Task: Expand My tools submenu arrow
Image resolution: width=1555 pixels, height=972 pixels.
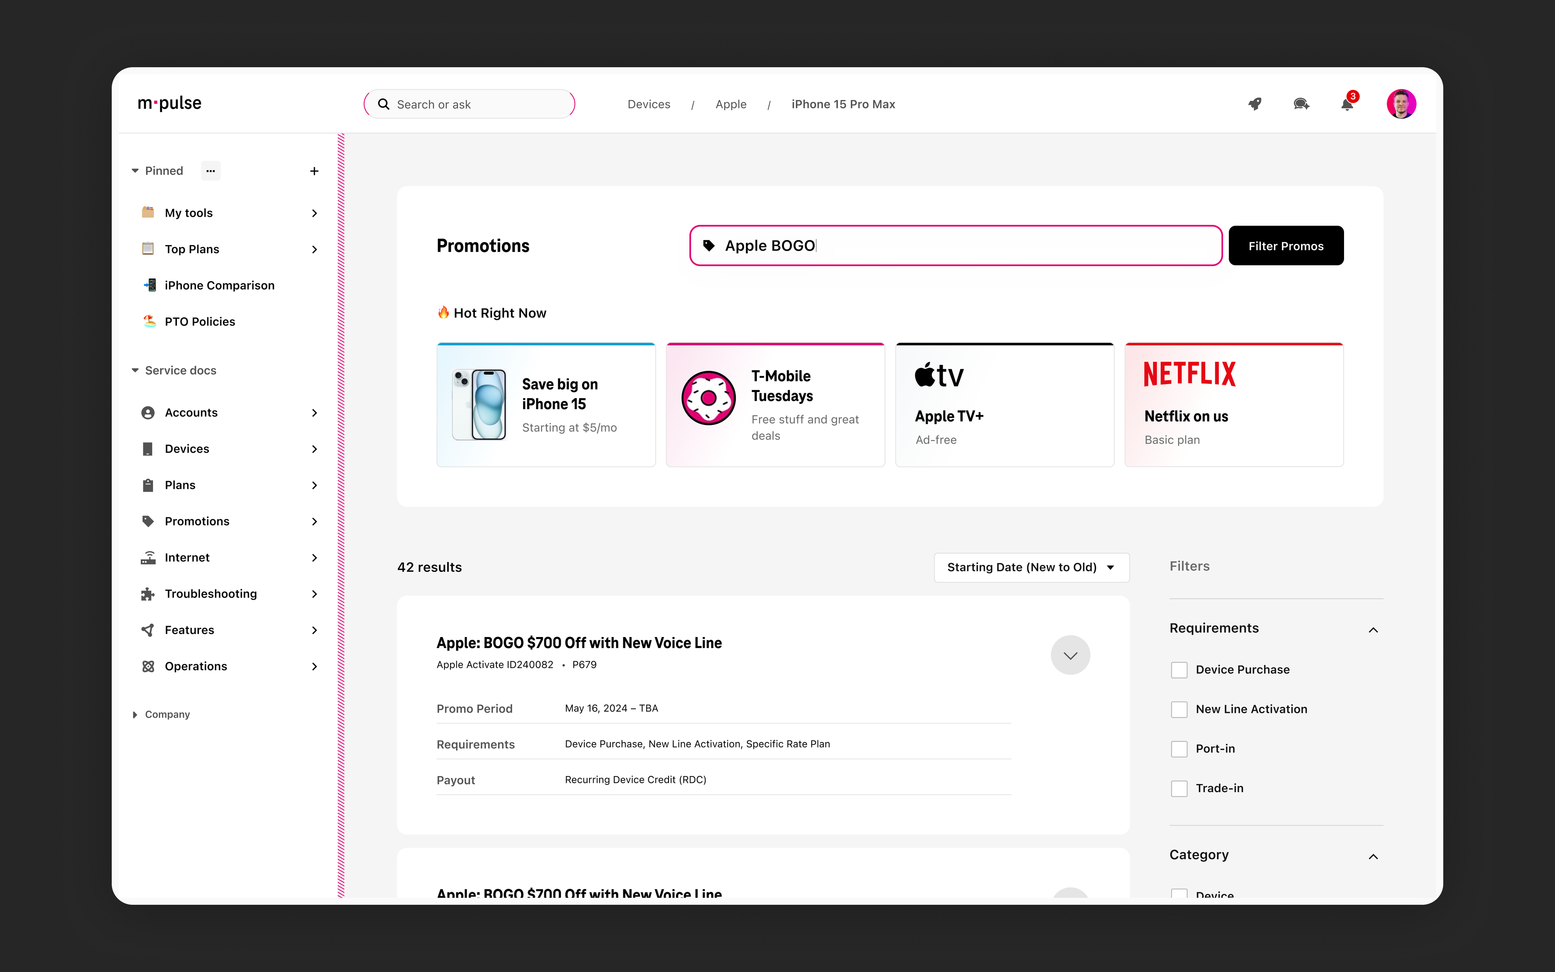Action: pyautogui.click(x=314, y=213)
